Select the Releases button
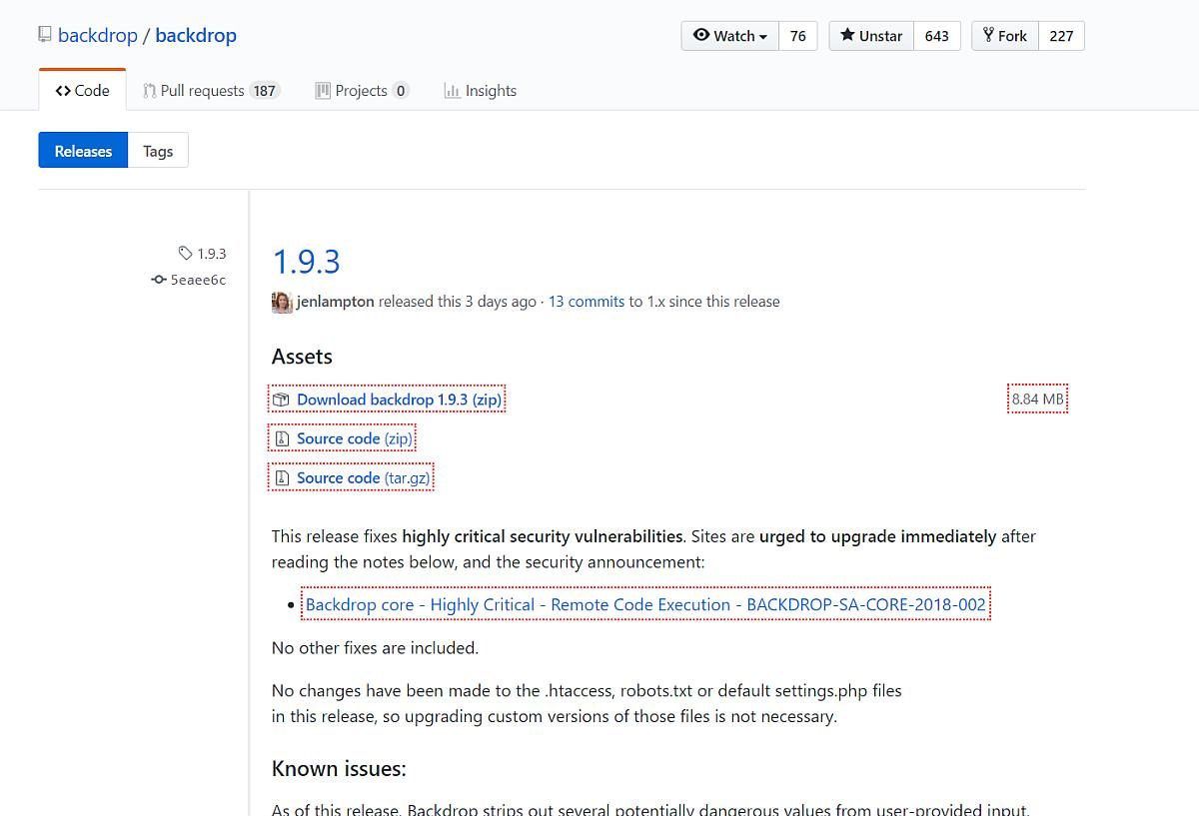Screen dimensions: 1199x816 pyautogui.click(x=83, y=151)
